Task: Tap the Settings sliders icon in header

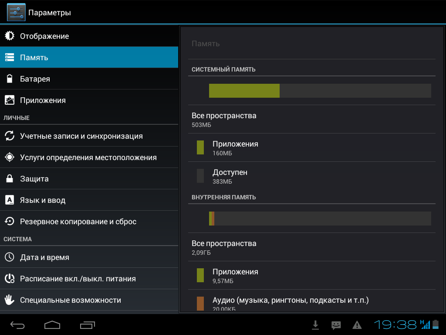Action: 16,12
